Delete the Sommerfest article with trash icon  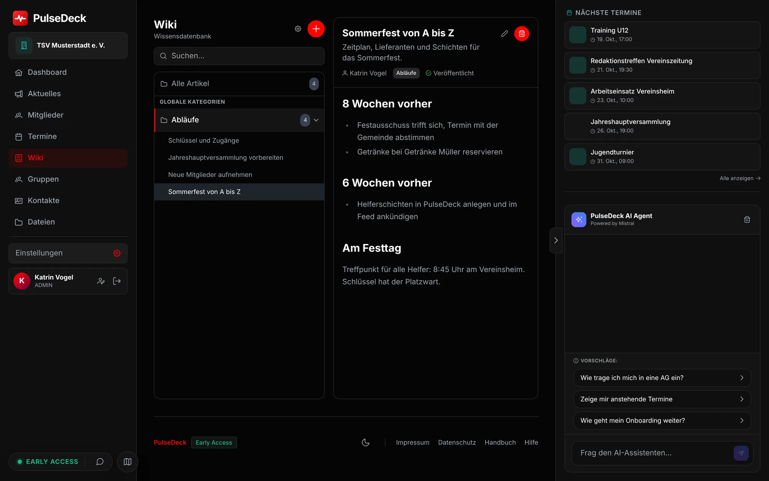(x=522, y=33)
